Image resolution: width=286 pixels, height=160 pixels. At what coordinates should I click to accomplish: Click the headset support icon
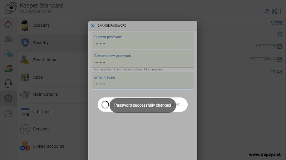[x=8, y=84]
